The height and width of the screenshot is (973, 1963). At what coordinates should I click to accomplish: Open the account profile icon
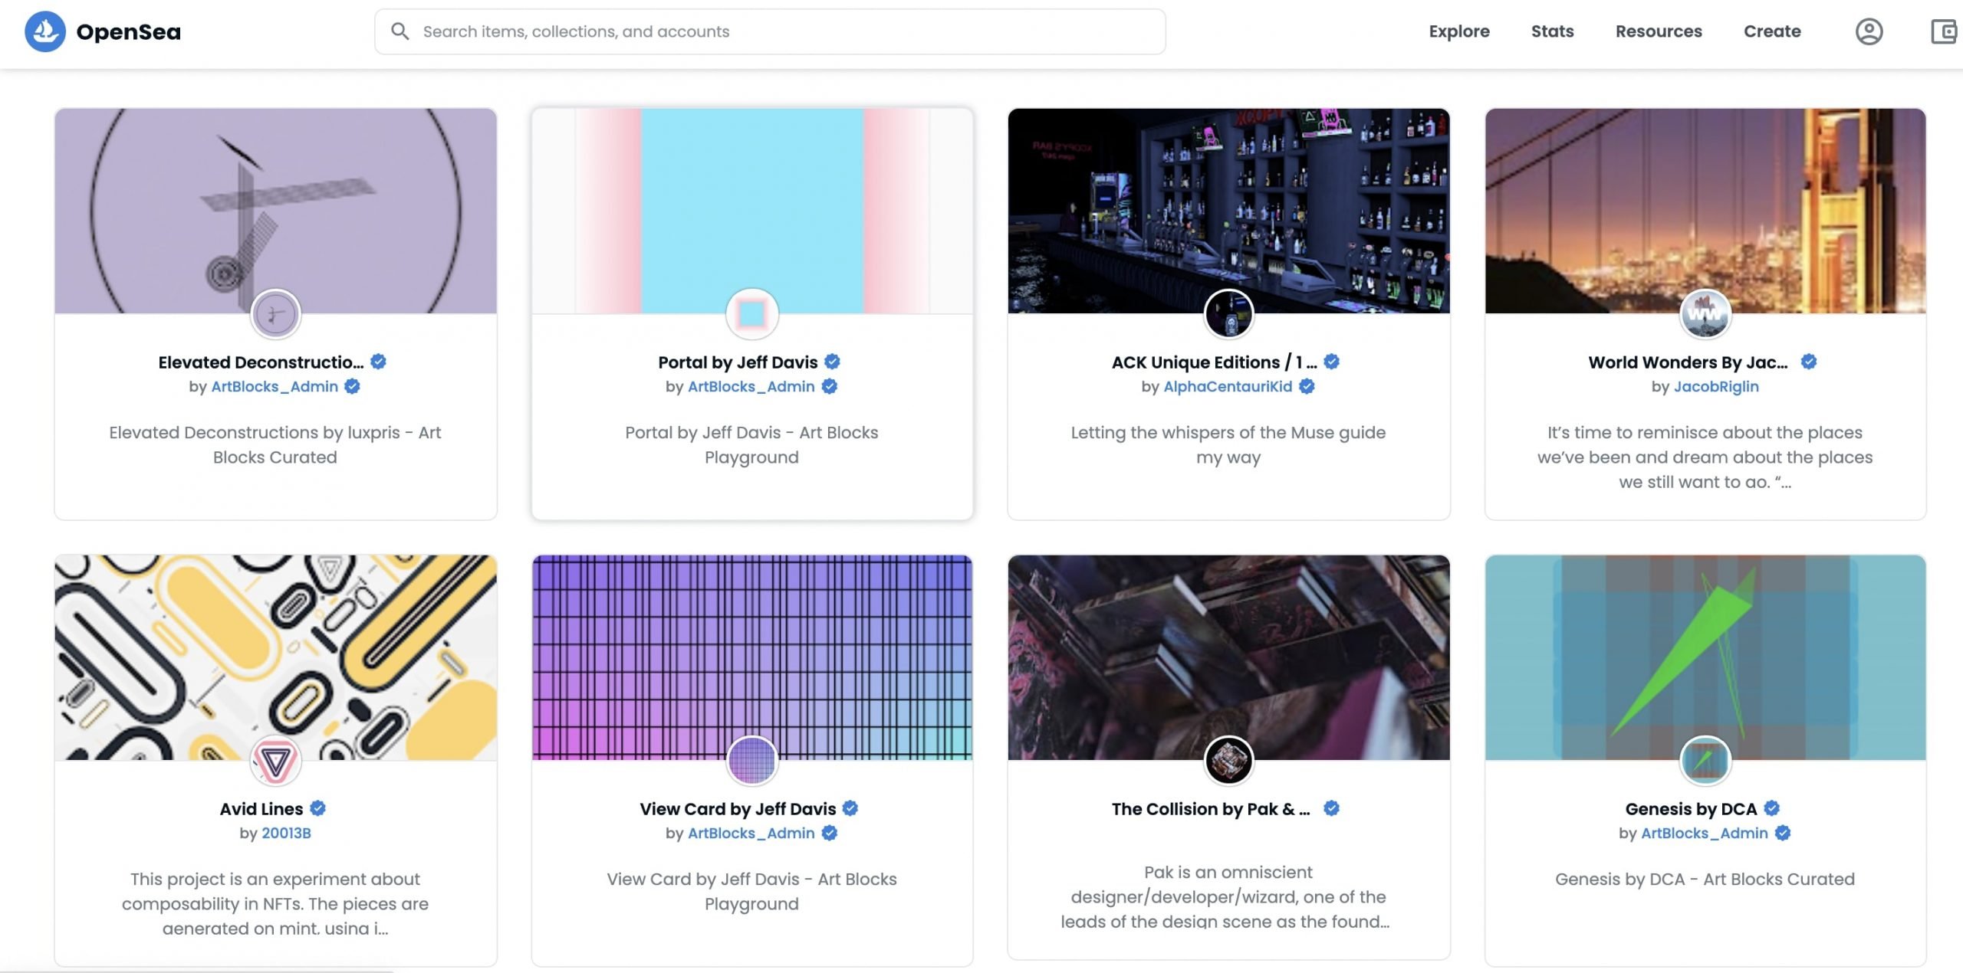1869,31
